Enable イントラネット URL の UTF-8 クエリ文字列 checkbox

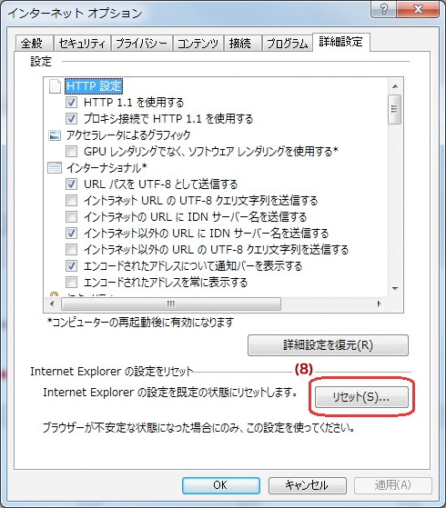tap(71, 201)
